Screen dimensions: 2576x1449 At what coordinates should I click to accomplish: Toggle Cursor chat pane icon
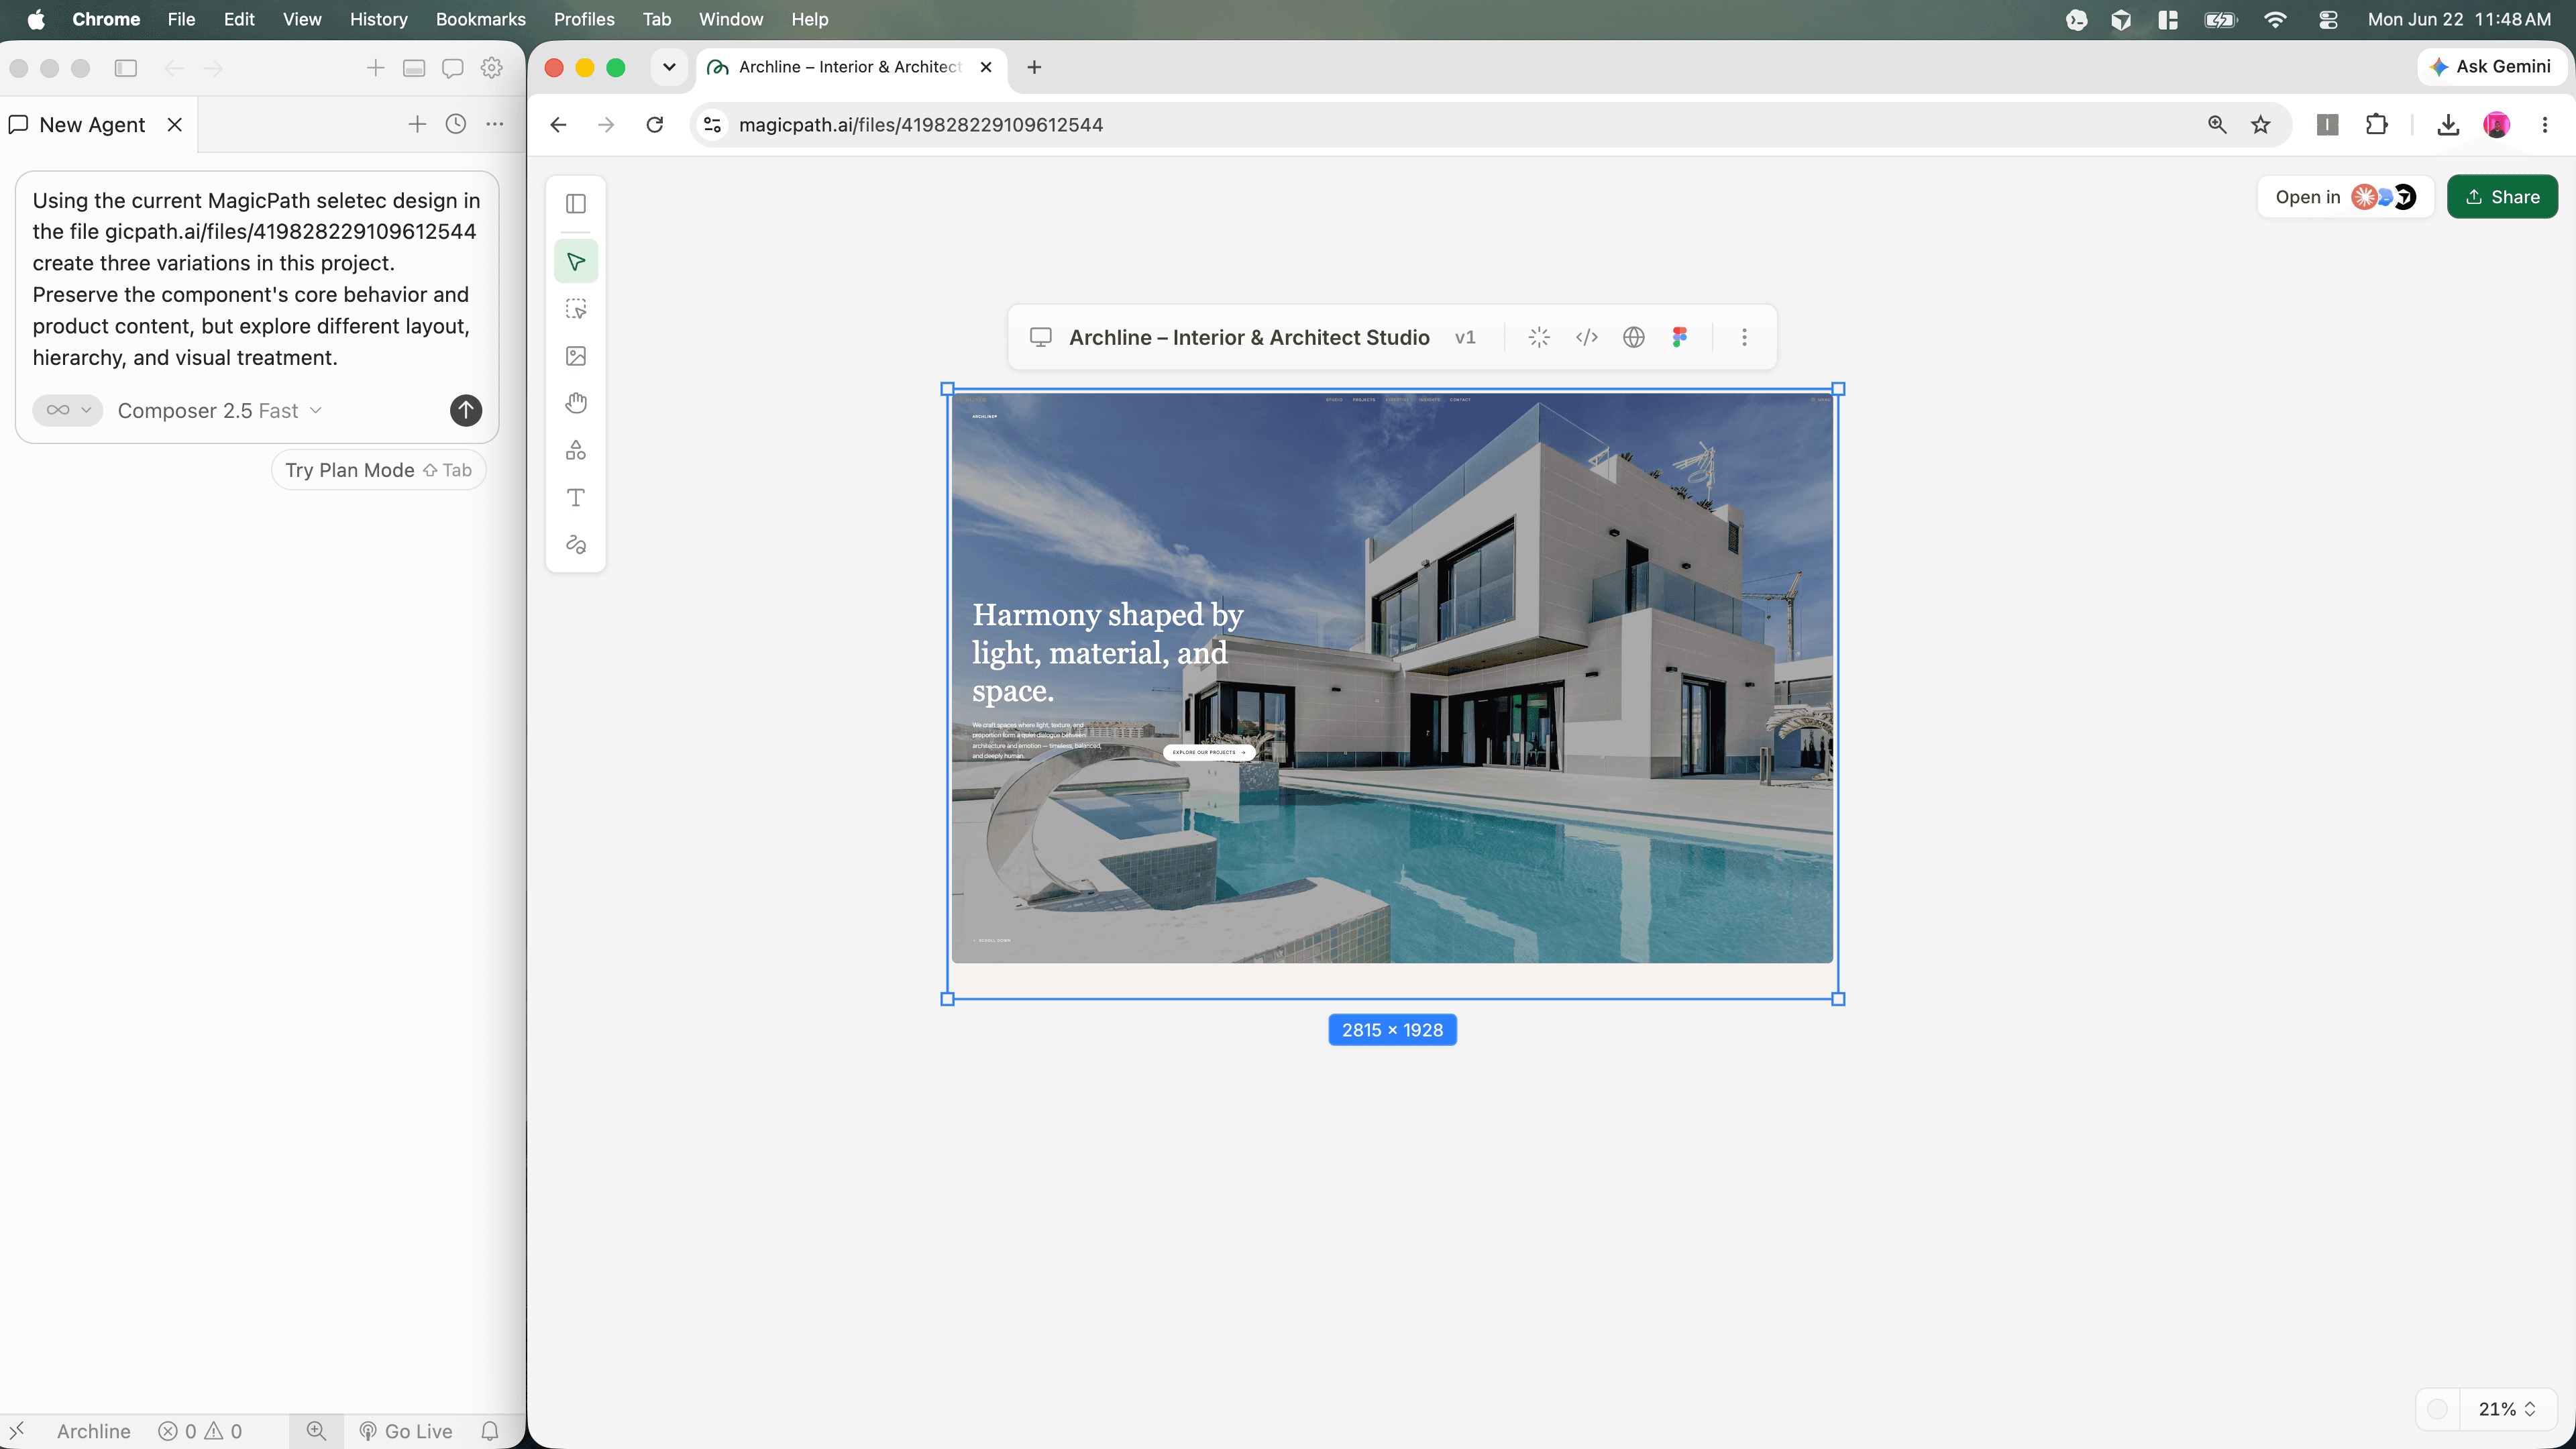pos(453,68)
